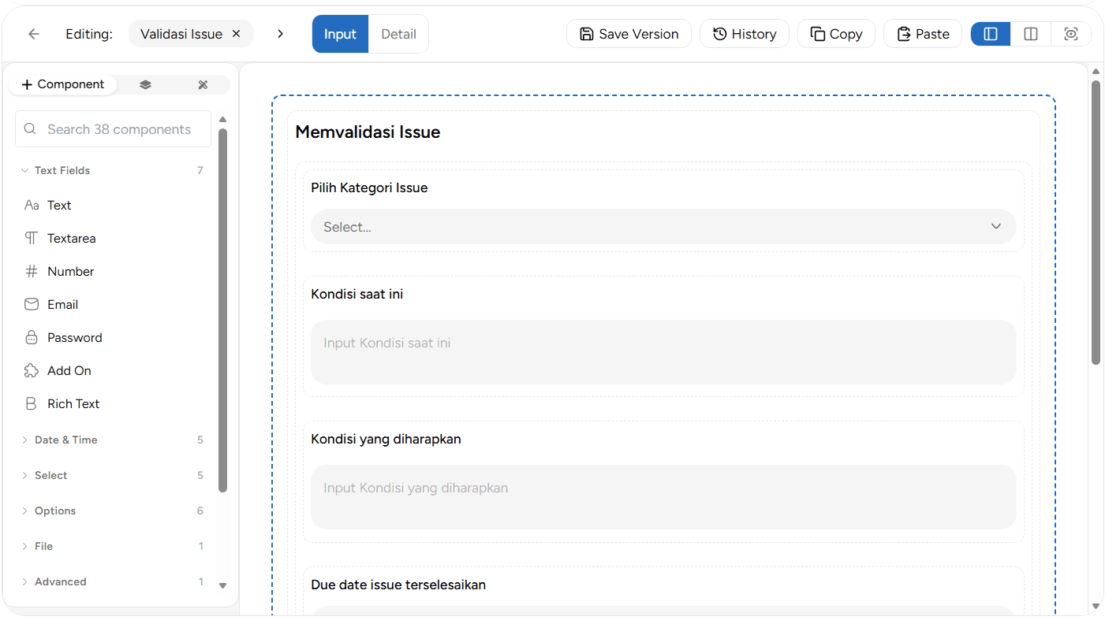1105x620 pixels.
Task: Click the chevron next to Validasi Issue
Action: click(281, 34)
